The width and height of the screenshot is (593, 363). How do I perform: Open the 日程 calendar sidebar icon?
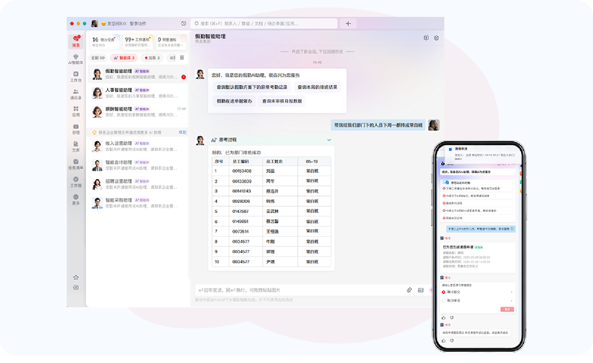76,129
